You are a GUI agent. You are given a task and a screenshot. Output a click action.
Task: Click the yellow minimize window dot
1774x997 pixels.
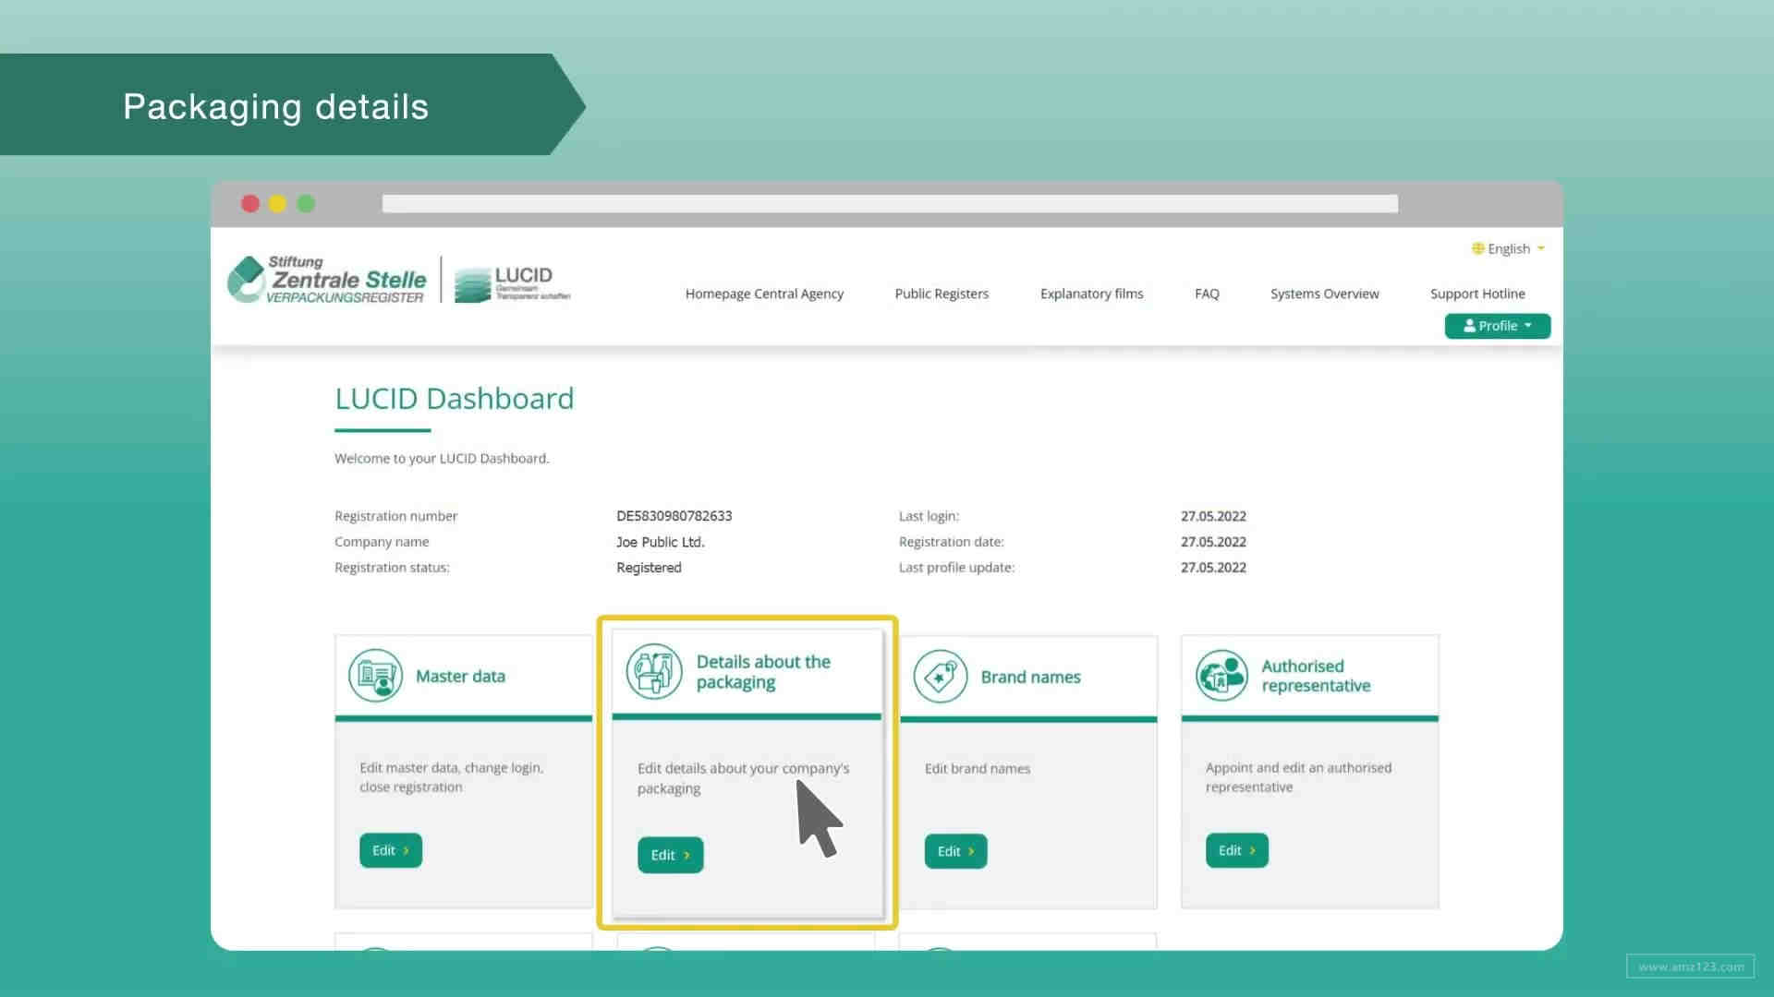click(x=277, y=204)
